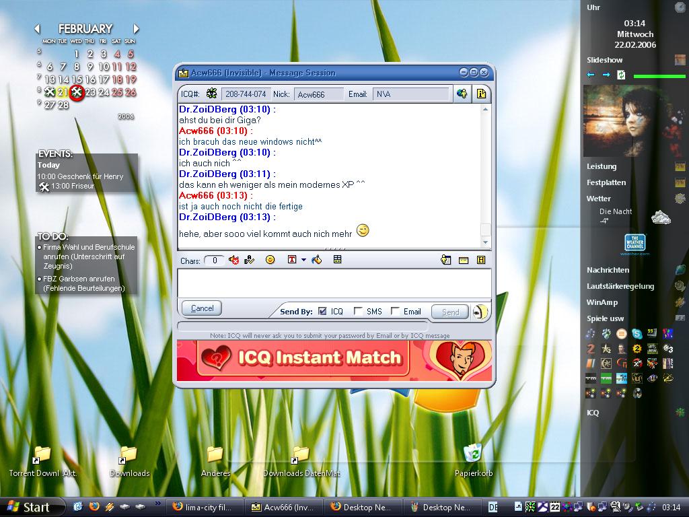Open message history with the H icon
Viewport: 689px width, 517px height.
(x=481, y=260)
